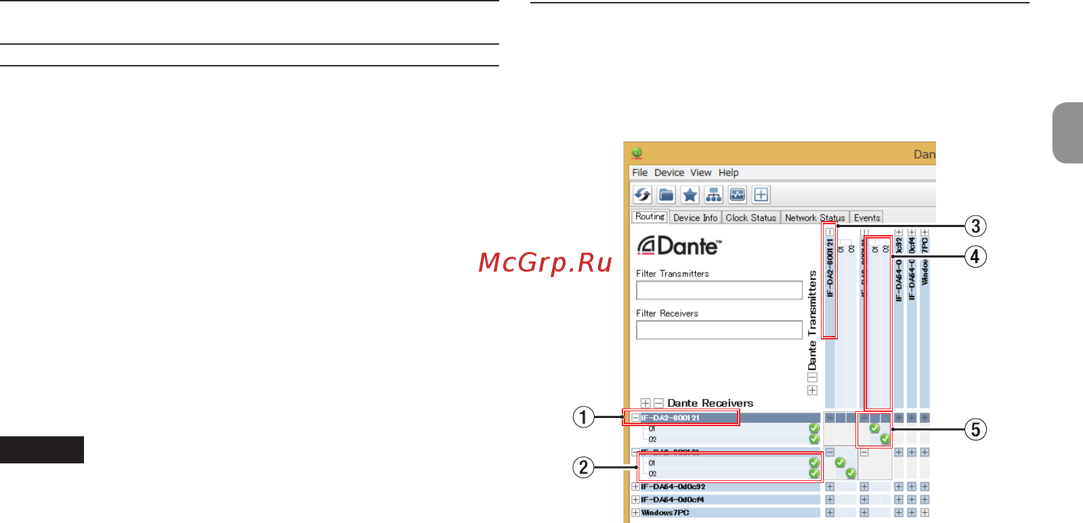Collapse crosspoint of IF-DA2-800121 receiver and IF-DA2-800121 transmitter
This screenshot has width=1083, height=523.
[x=830, y=418]
